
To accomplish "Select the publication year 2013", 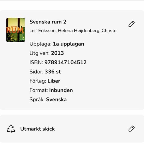I will (x=58, y=53).
